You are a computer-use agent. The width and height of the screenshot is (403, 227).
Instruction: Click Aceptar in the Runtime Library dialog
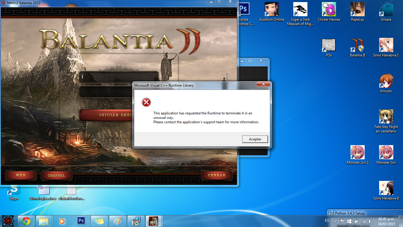point(255,139)
